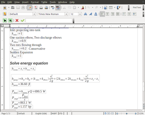Click the green play iMath recalculate icon

[5, 20]
